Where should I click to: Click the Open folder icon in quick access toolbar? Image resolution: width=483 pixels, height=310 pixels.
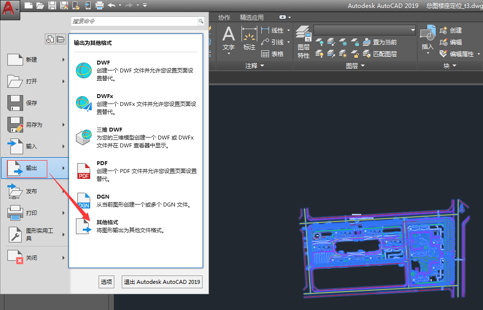pyautogui.click(x=40, y=5)
